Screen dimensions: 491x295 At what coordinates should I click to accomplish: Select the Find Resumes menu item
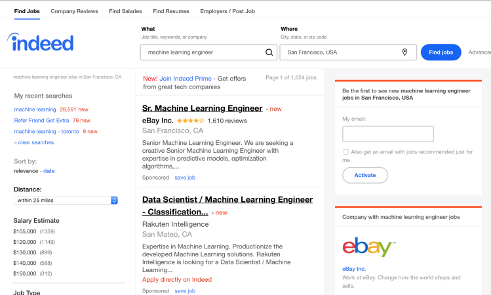(171, 11)
